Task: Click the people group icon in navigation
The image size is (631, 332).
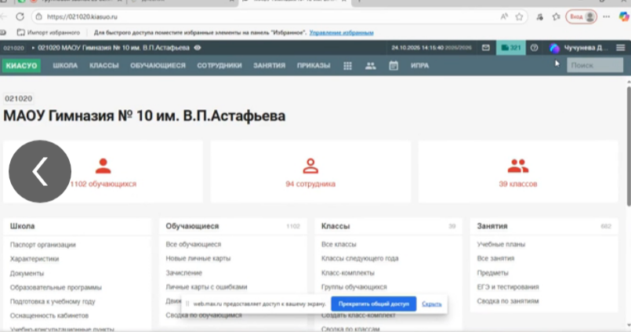Action: (x=371, y=65)
